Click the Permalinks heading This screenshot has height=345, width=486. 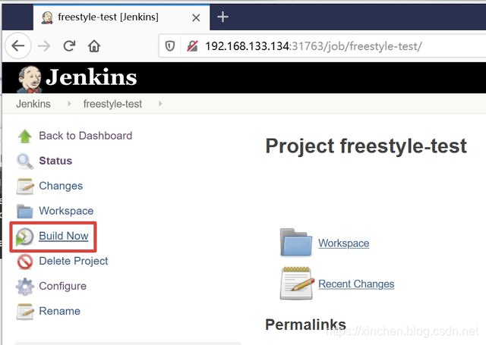click(305, 325)
